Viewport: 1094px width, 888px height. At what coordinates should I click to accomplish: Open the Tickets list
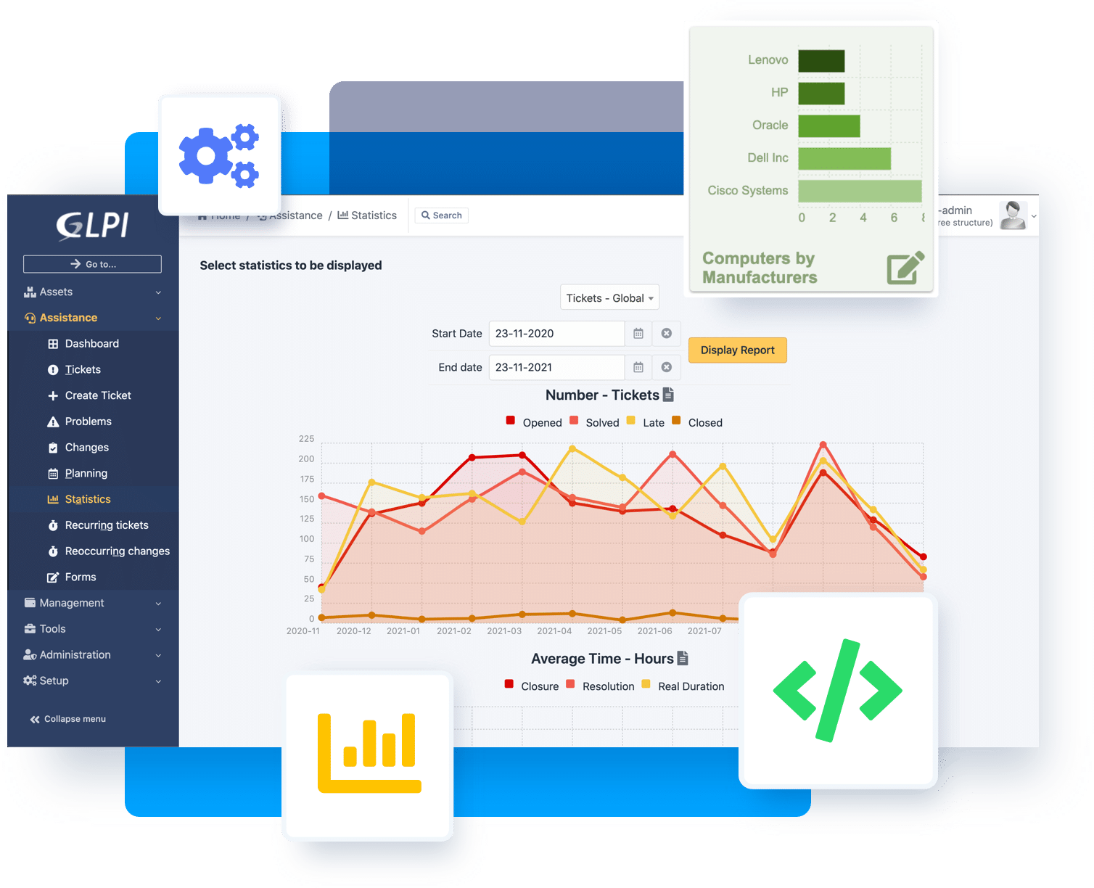pyautogui.click(x=83, y=370)
